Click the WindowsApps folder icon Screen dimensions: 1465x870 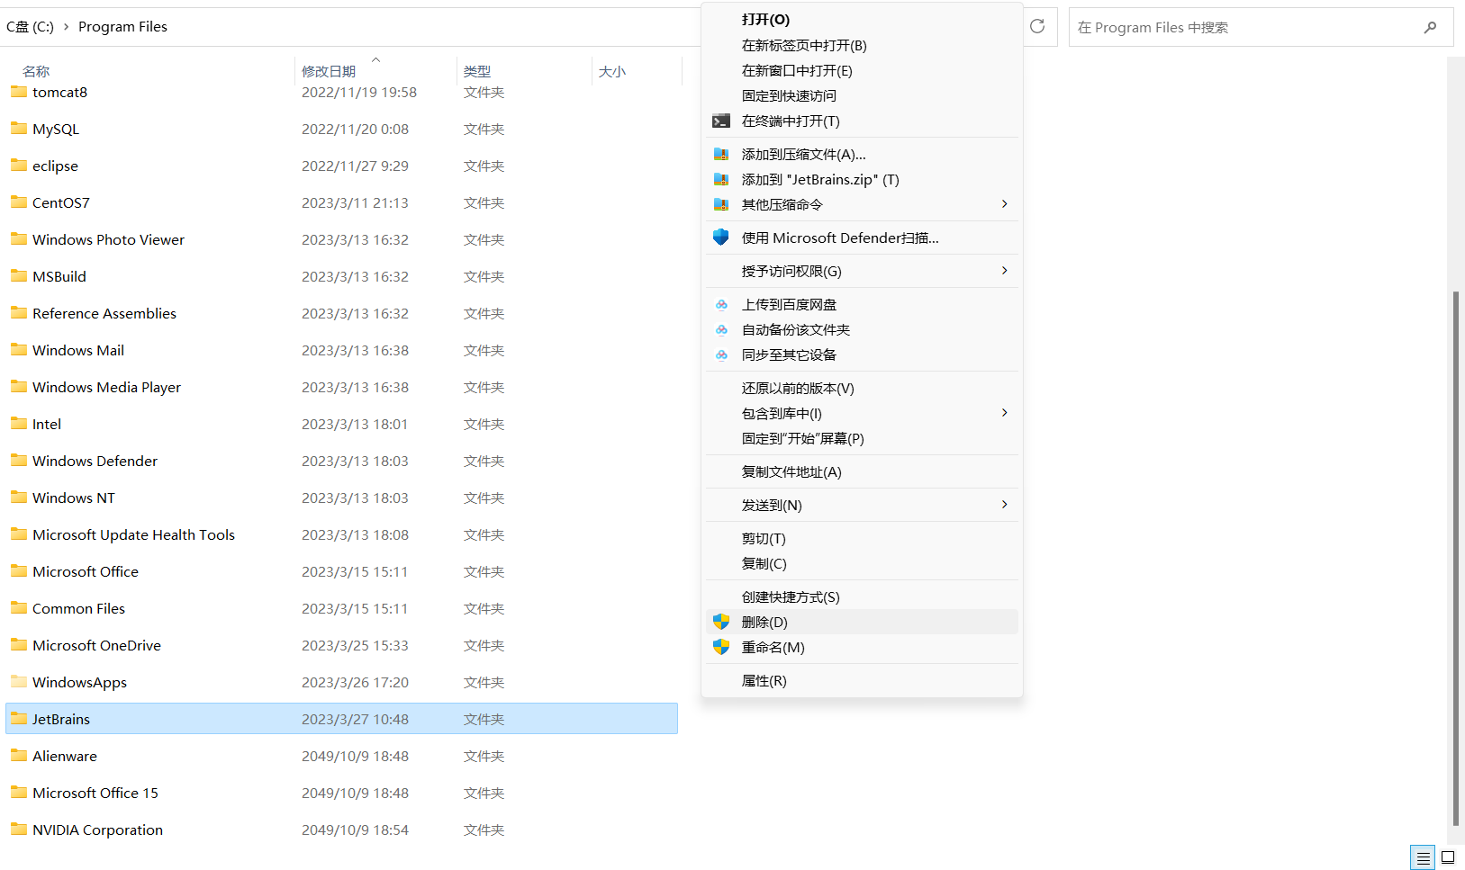[19, 681]
